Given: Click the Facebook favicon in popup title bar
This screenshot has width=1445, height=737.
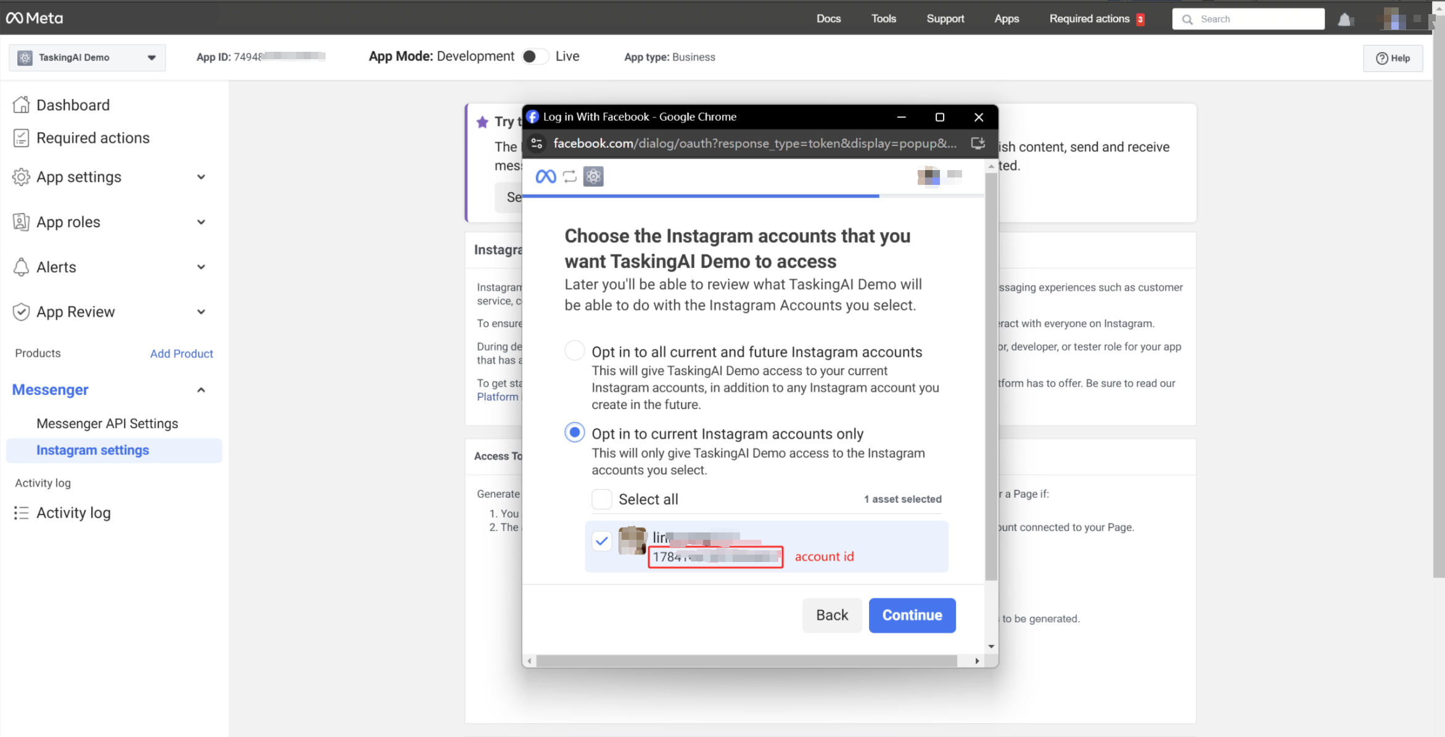Looking at the screenshot, I should coord(533,117).
